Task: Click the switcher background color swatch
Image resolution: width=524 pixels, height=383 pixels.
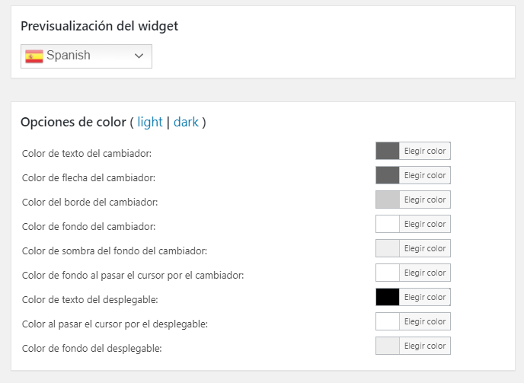Action: tap(388, 224)
